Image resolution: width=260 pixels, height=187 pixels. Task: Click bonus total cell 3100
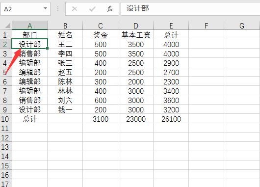(100, 119)
